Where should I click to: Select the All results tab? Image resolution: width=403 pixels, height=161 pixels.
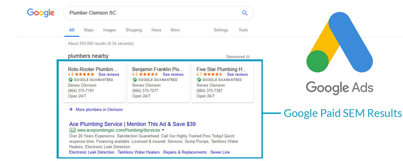pos(72,30)
